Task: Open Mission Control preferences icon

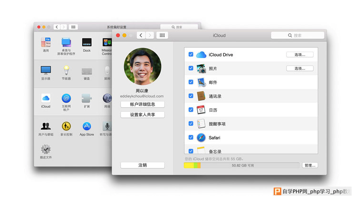Action: click(x=107, y=42)
